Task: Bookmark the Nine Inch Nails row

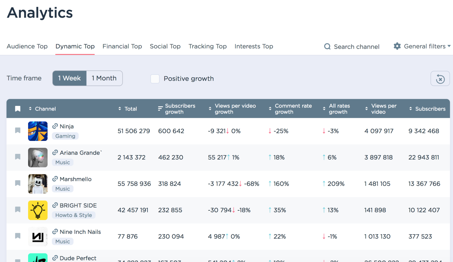Action: click(18, 236)
